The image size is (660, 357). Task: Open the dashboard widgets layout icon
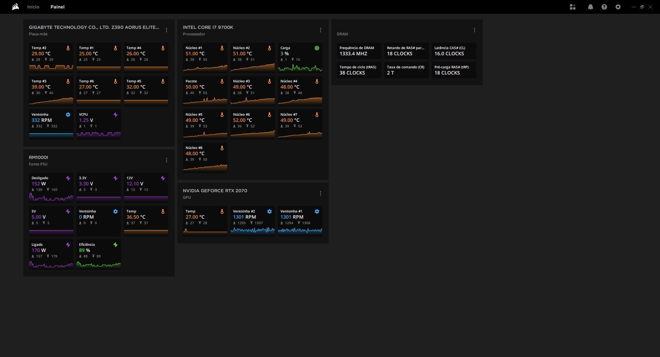click(x=573, y=7)
